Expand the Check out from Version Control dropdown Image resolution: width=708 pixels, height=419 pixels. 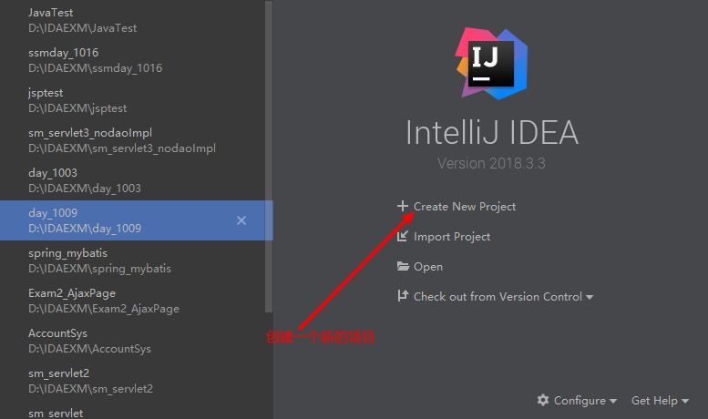pos(590,297)
